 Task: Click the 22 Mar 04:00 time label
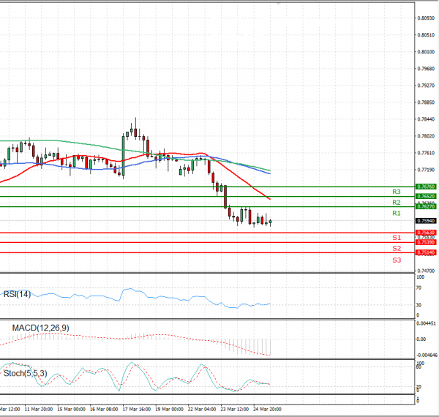[202, 409]
